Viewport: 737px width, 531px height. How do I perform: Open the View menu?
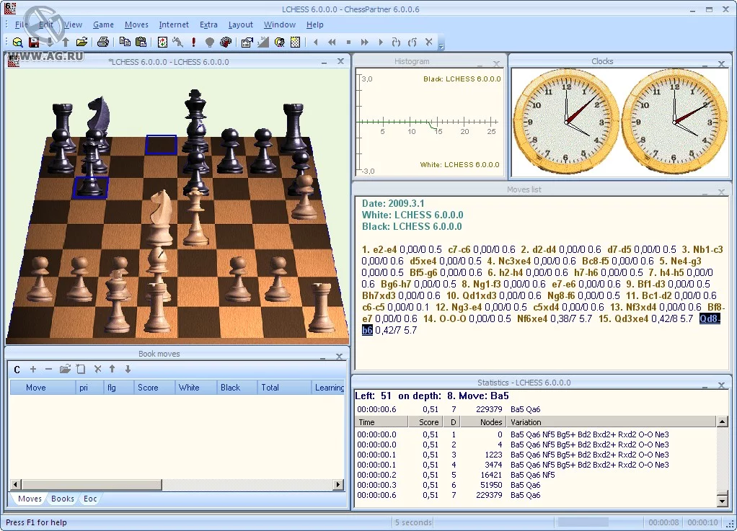(x=73, y=25)
